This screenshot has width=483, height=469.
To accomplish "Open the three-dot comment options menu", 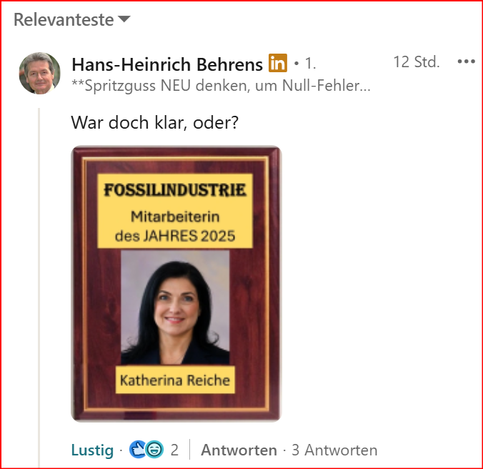I will 466,61.
